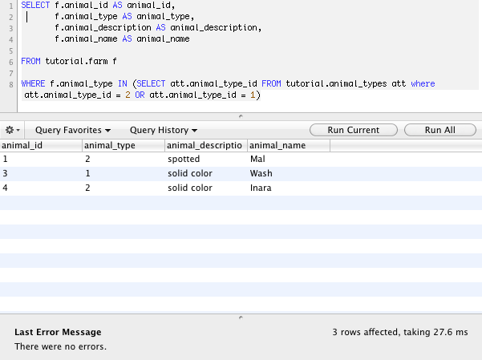The width and height of the screenshot is (482, 360).
Task: Click f.animal_description in the query editor
Action: (x=103, y=28)
